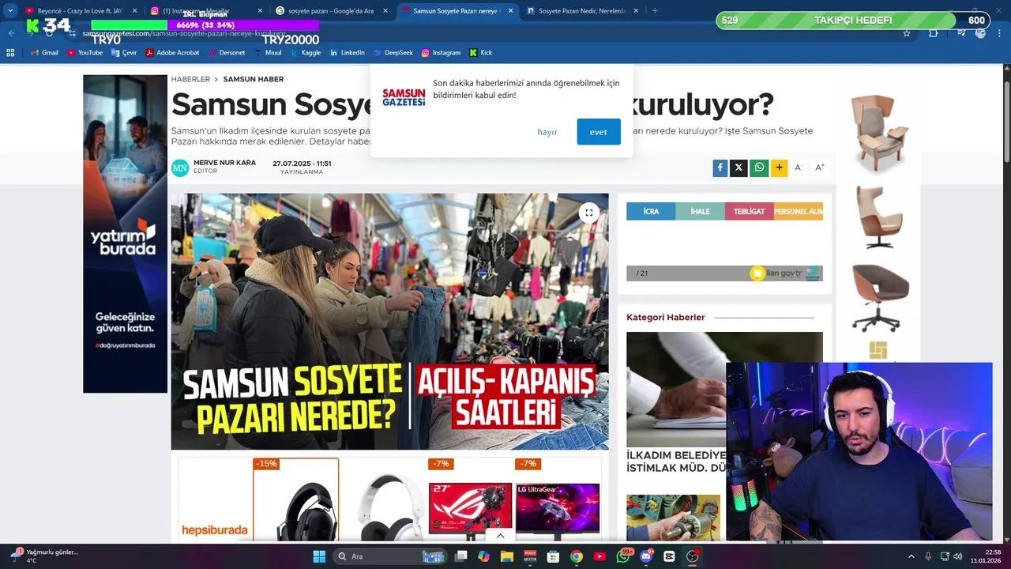Viewport: 1011px width, 569px height.
Task: Open Chrome extensions puzzle icon
Action: (x=934, y=33)
